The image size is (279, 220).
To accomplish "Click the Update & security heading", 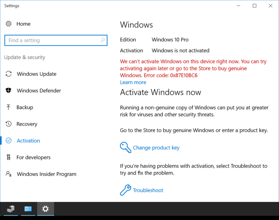I will (x=25, y=57).
